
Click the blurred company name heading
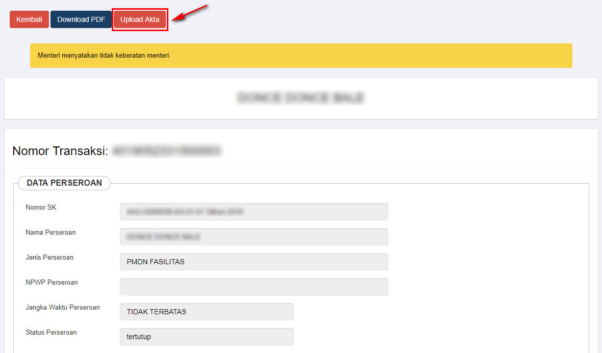tap(300, 98)
